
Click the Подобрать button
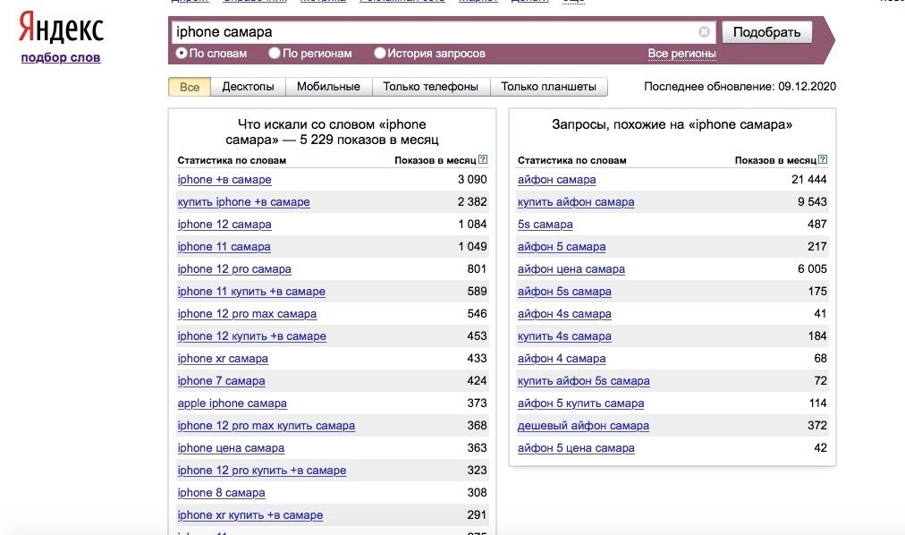click(766, 31)
